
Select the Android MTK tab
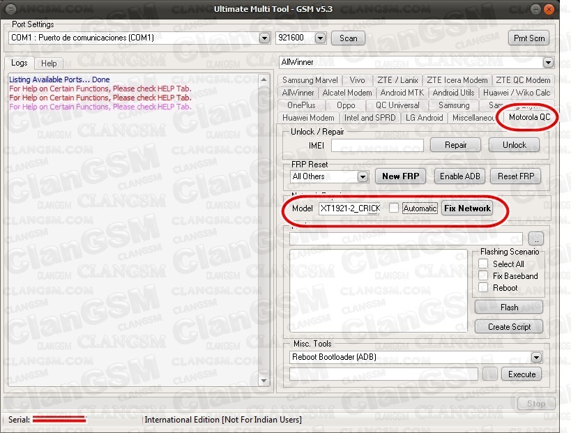402,93
